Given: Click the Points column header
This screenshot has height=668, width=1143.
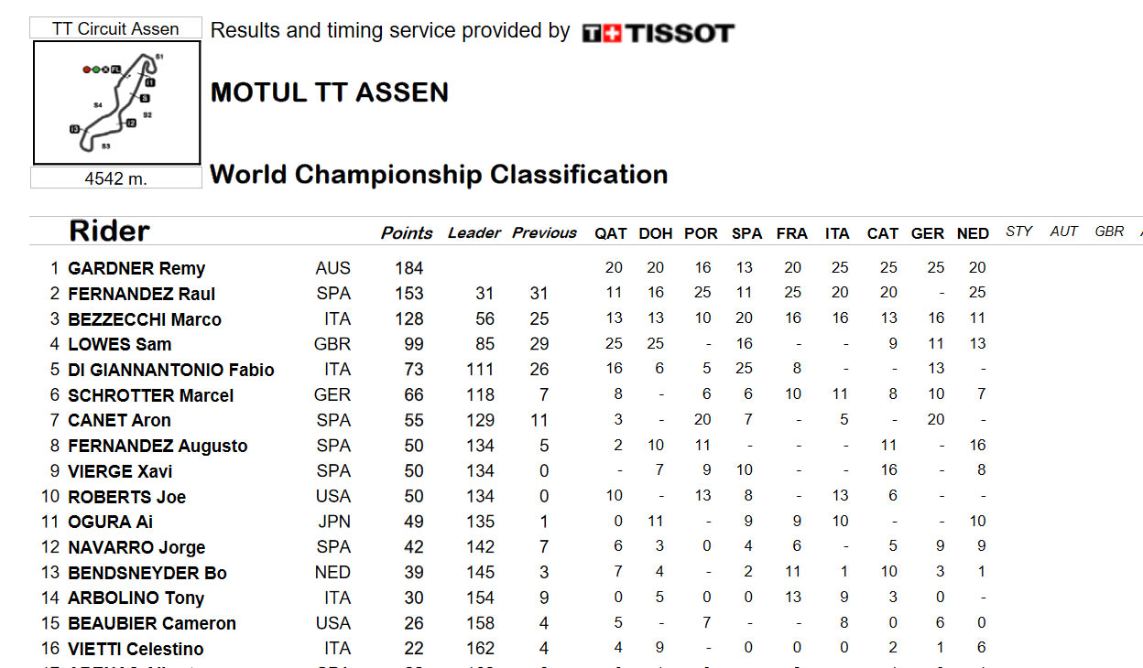Looking at the screenshot, I should (407, 232).
